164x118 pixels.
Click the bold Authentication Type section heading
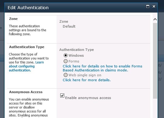pos(27,47)
